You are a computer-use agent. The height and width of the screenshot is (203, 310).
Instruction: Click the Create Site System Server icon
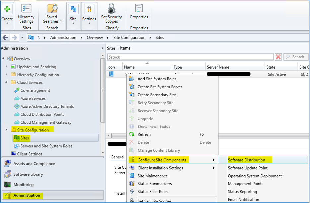(x=132, y=87)
